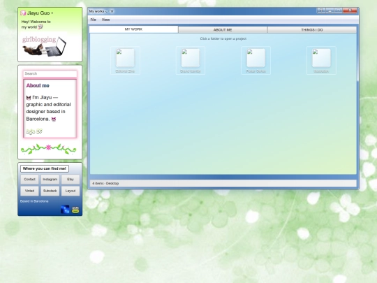Image resolution: width=377 pixels, height=283 pixels.
Task: Open the Poster Series folder
Action: 256,60
